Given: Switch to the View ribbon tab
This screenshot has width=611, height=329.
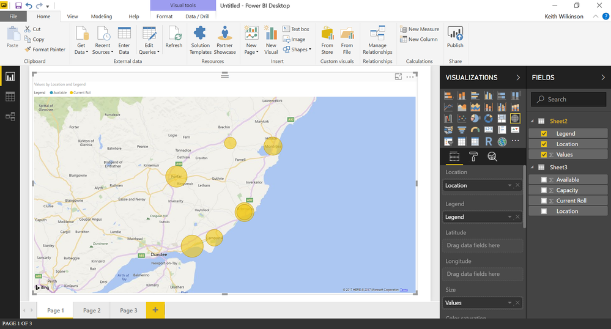Looking at the screenshot, I should [x=72, y=17].
